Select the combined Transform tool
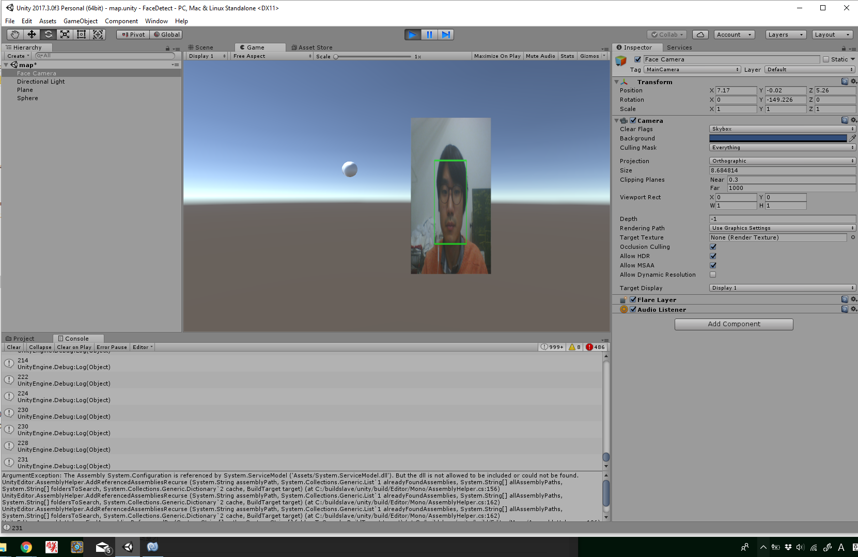 point(98,35)
